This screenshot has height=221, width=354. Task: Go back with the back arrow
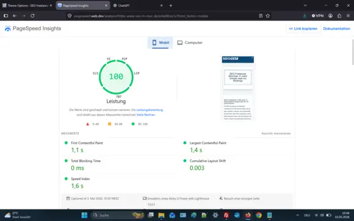tap(15, 16)
